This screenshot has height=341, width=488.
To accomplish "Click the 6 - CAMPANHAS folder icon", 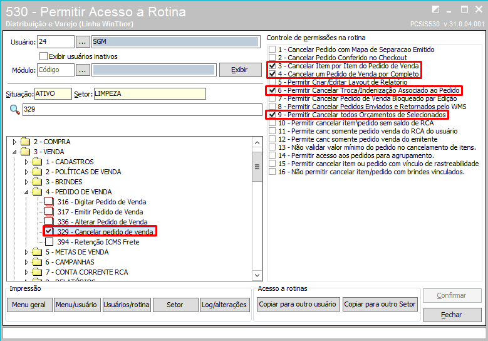I will click(37, 262).
